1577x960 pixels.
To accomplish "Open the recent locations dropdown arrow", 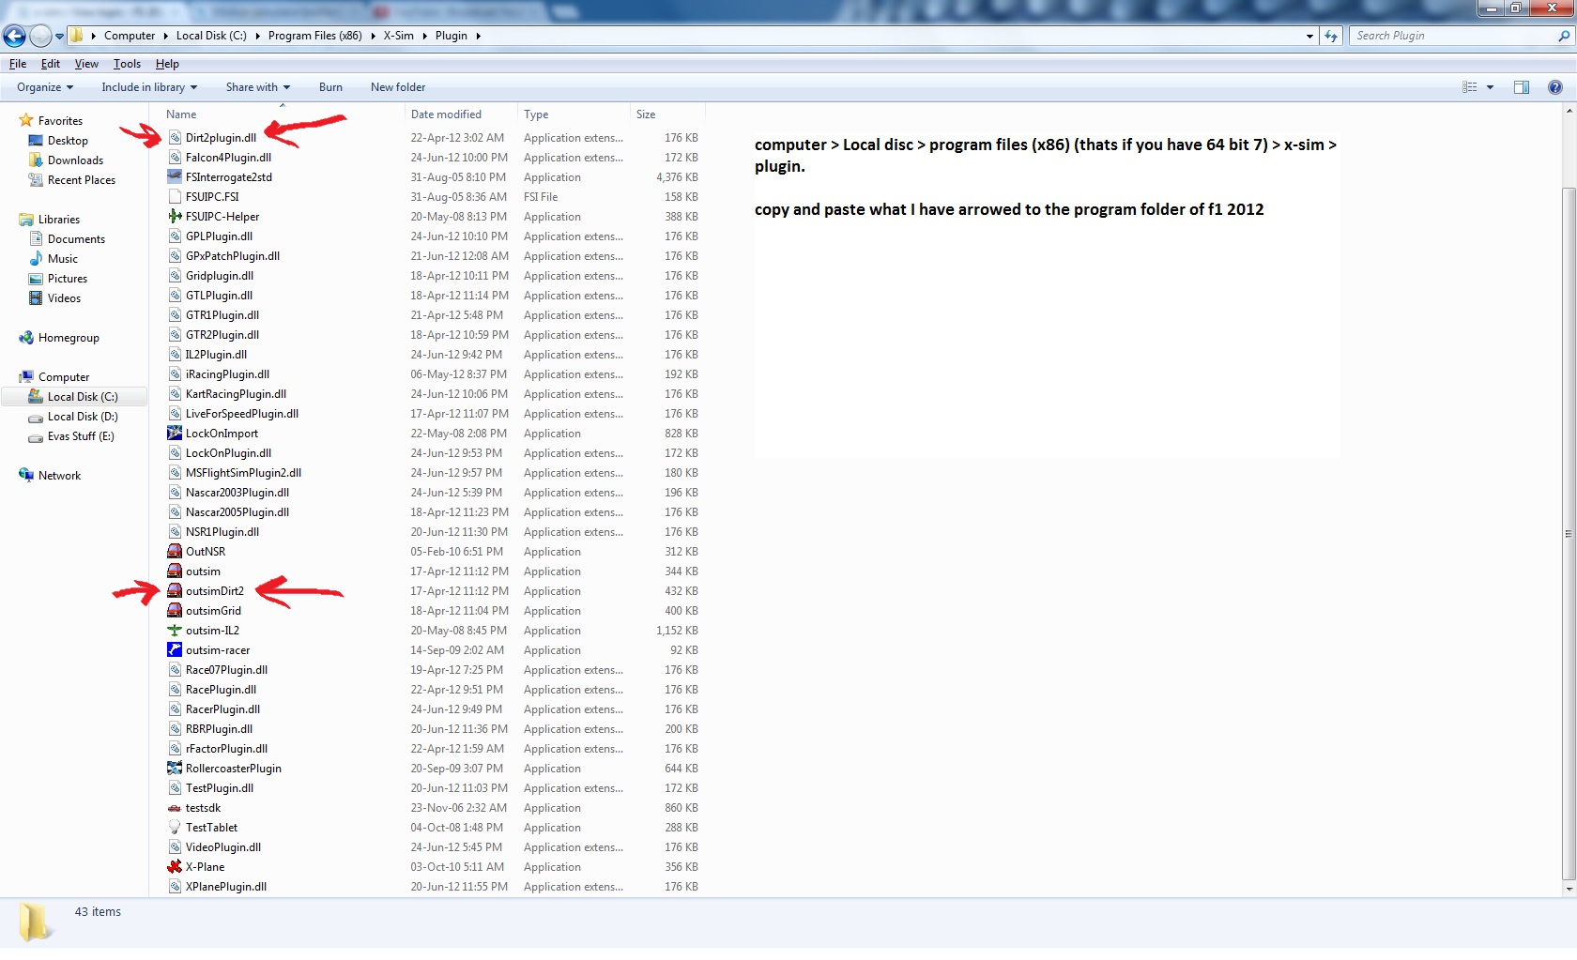I will (x=59, y=37).
